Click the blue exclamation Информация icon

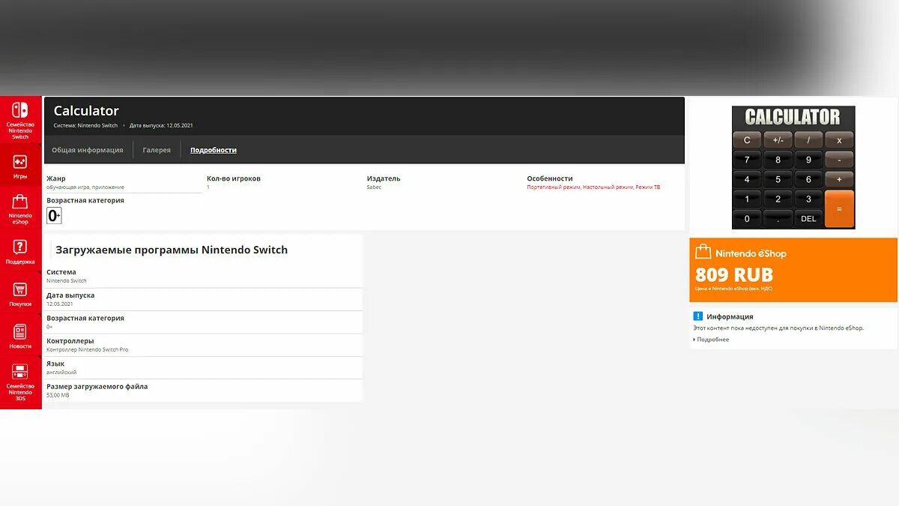tap(698, 316)
